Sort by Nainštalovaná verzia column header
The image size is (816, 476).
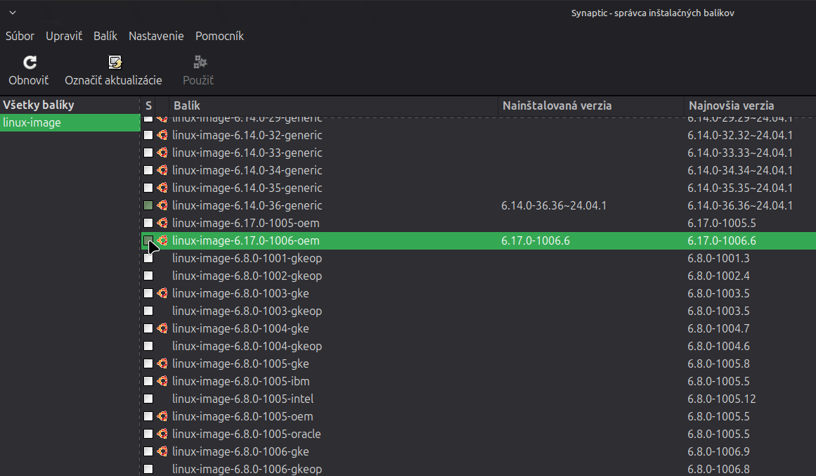coord(589,105)
